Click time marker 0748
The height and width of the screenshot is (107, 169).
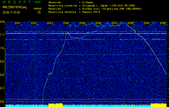pyautogui.click(x=130, y=23)
